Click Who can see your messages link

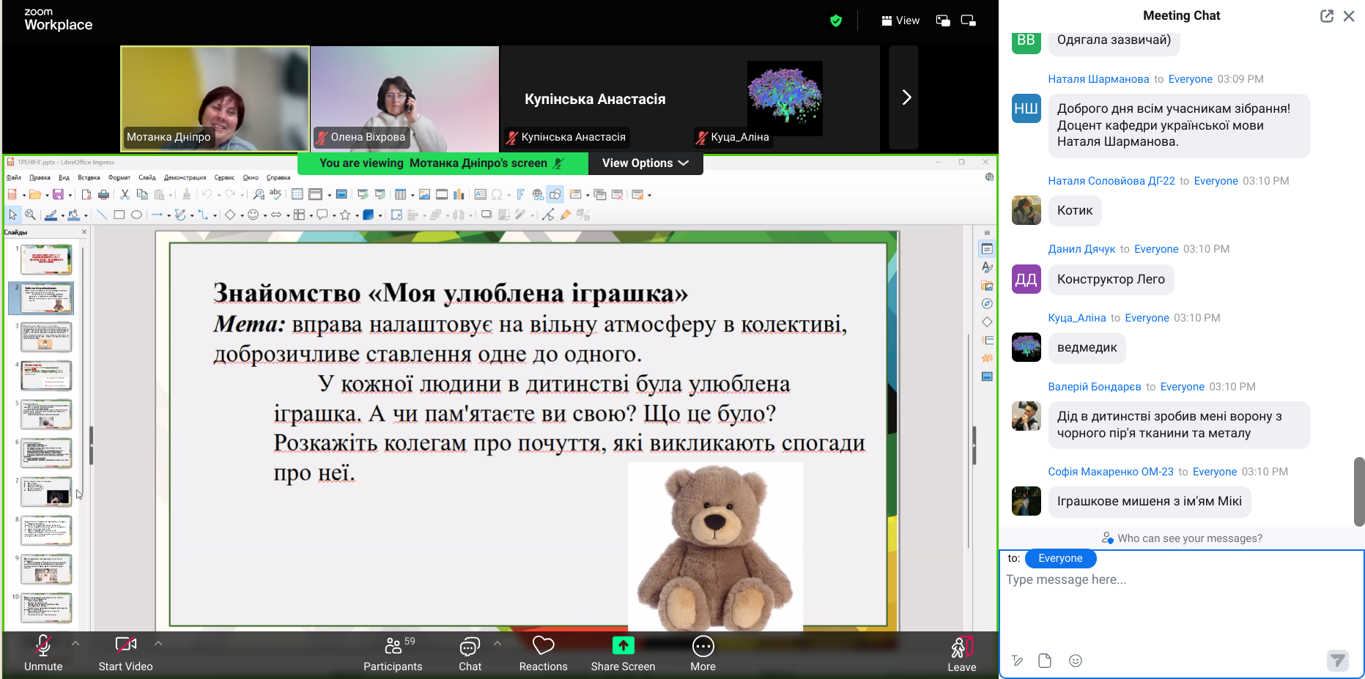[x=1182, y=538]
